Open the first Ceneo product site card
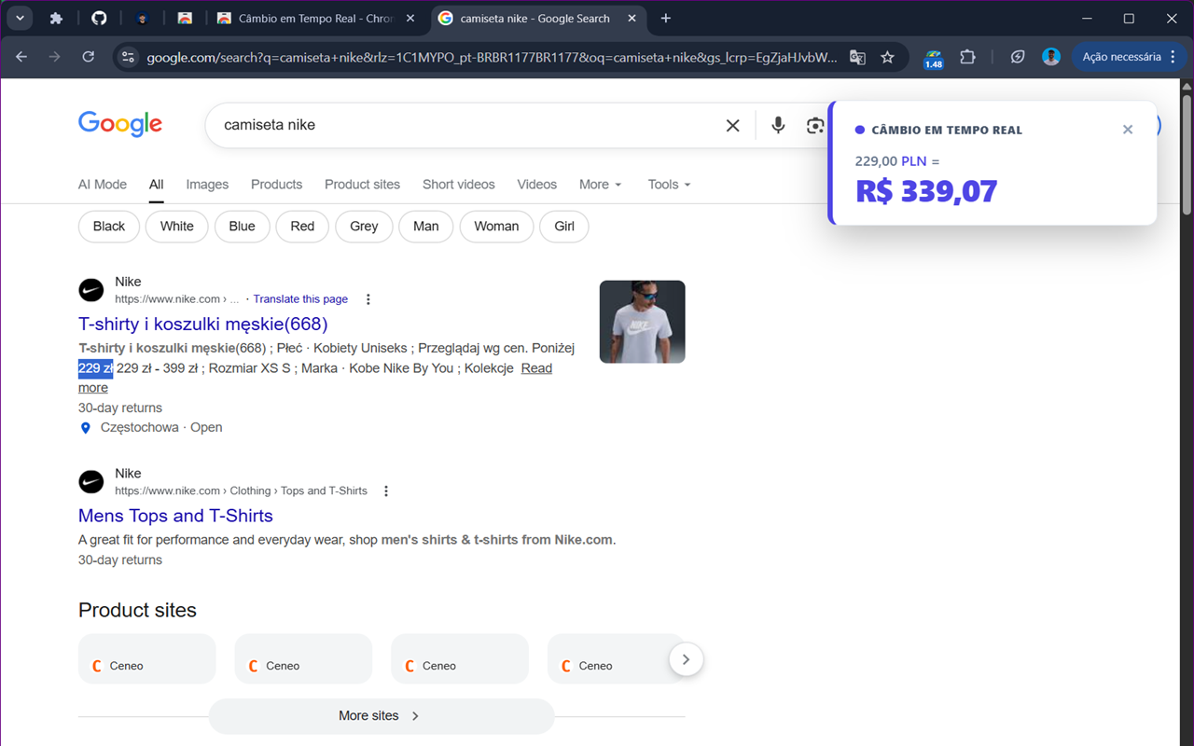 147,659
